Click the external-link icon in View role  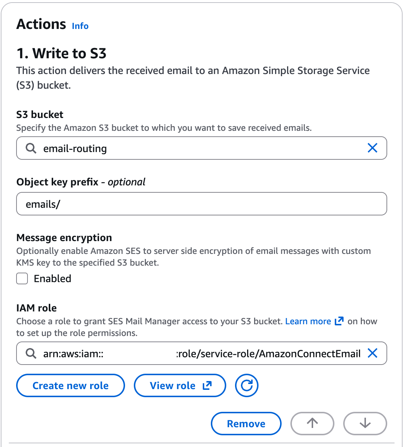(207, 385)
